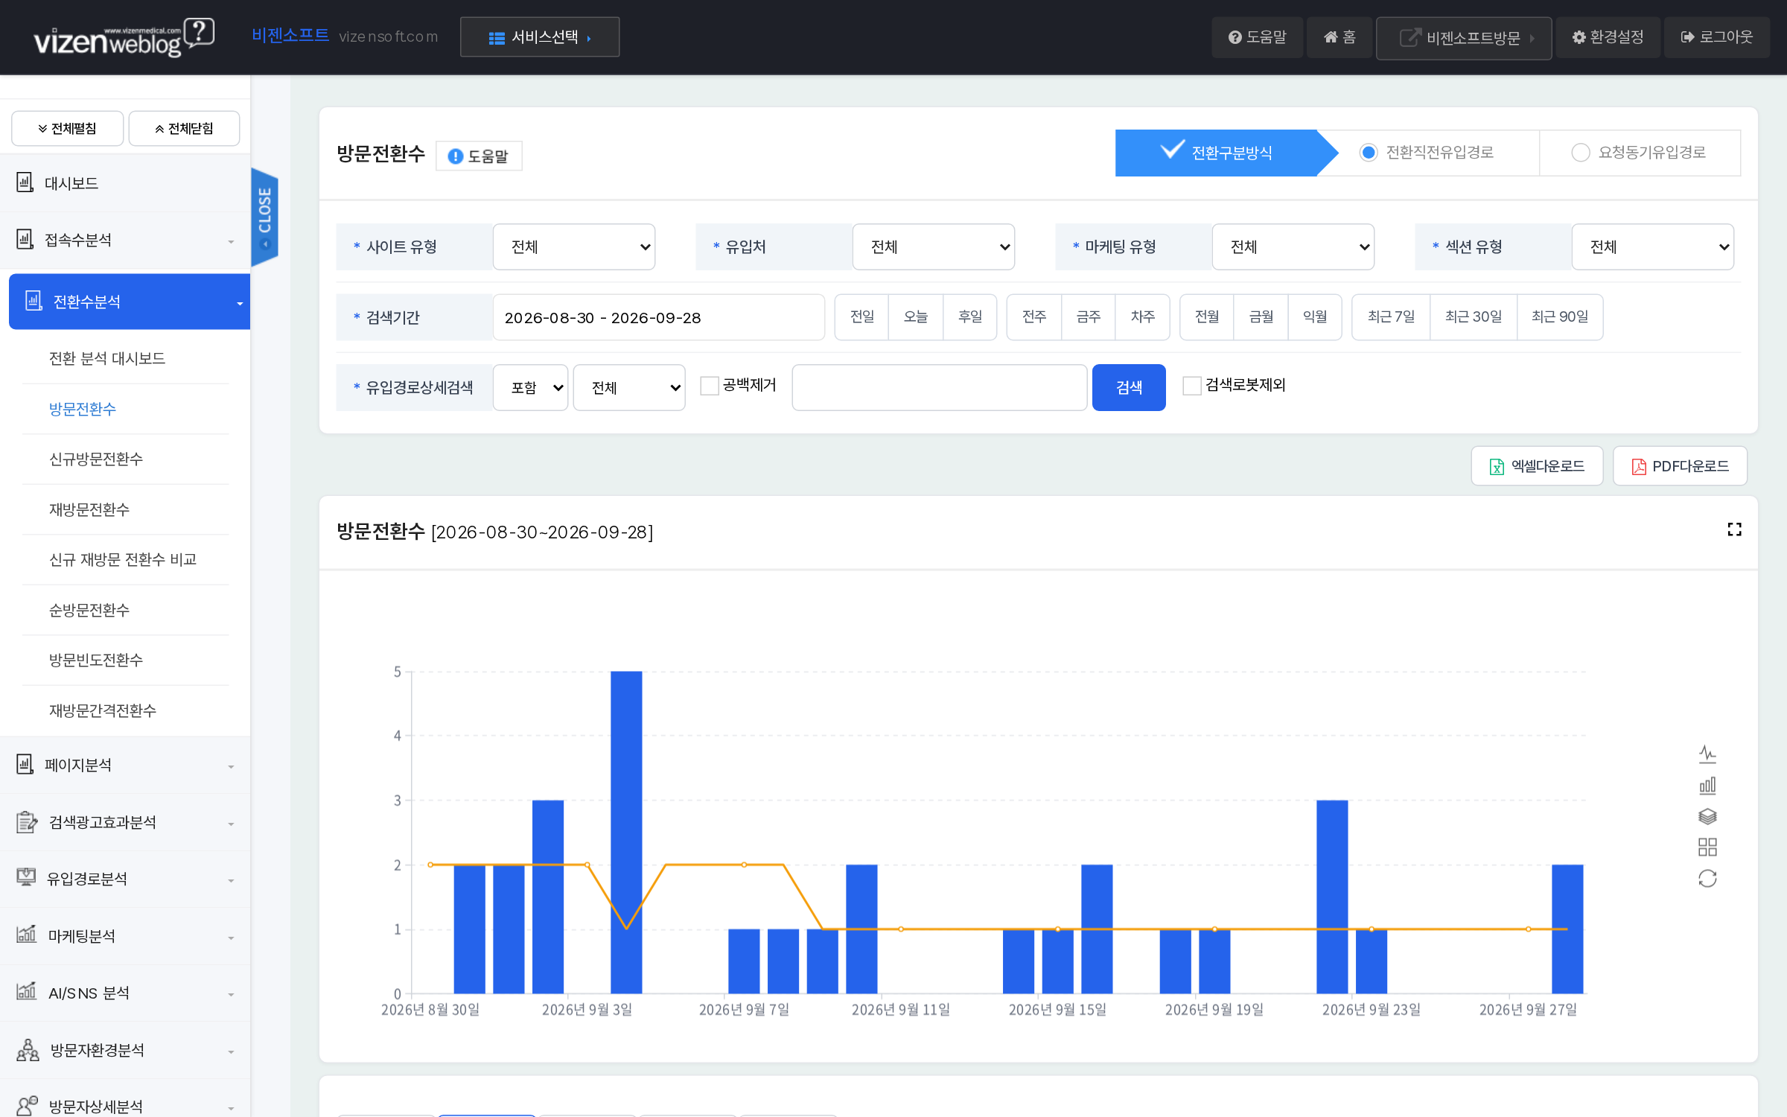This screenshot has width=1787, height=1117.
Task: Click 로그아웃 logout button
Action: tap(1717, 37)
